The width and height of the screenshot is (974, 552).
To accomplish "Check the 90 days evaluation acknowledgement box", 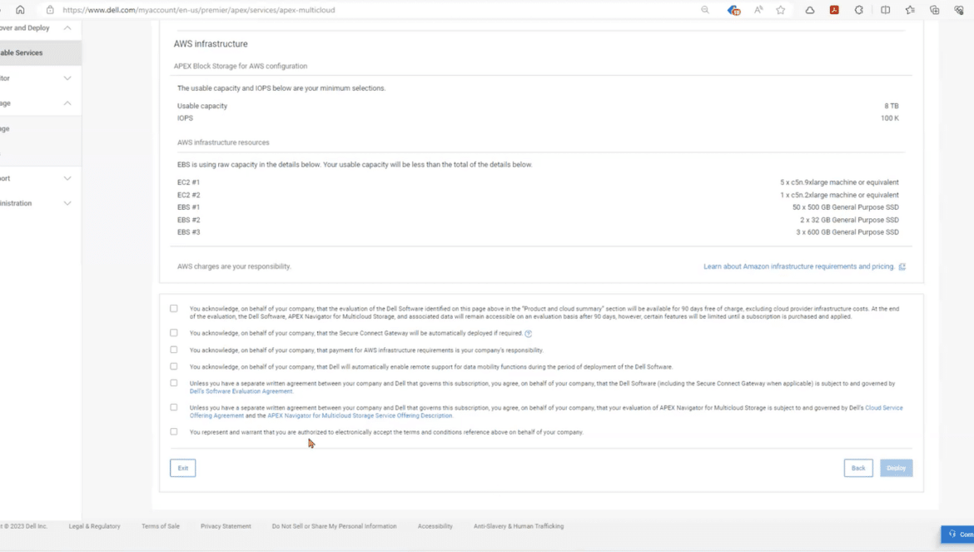I will pos(174,309).
